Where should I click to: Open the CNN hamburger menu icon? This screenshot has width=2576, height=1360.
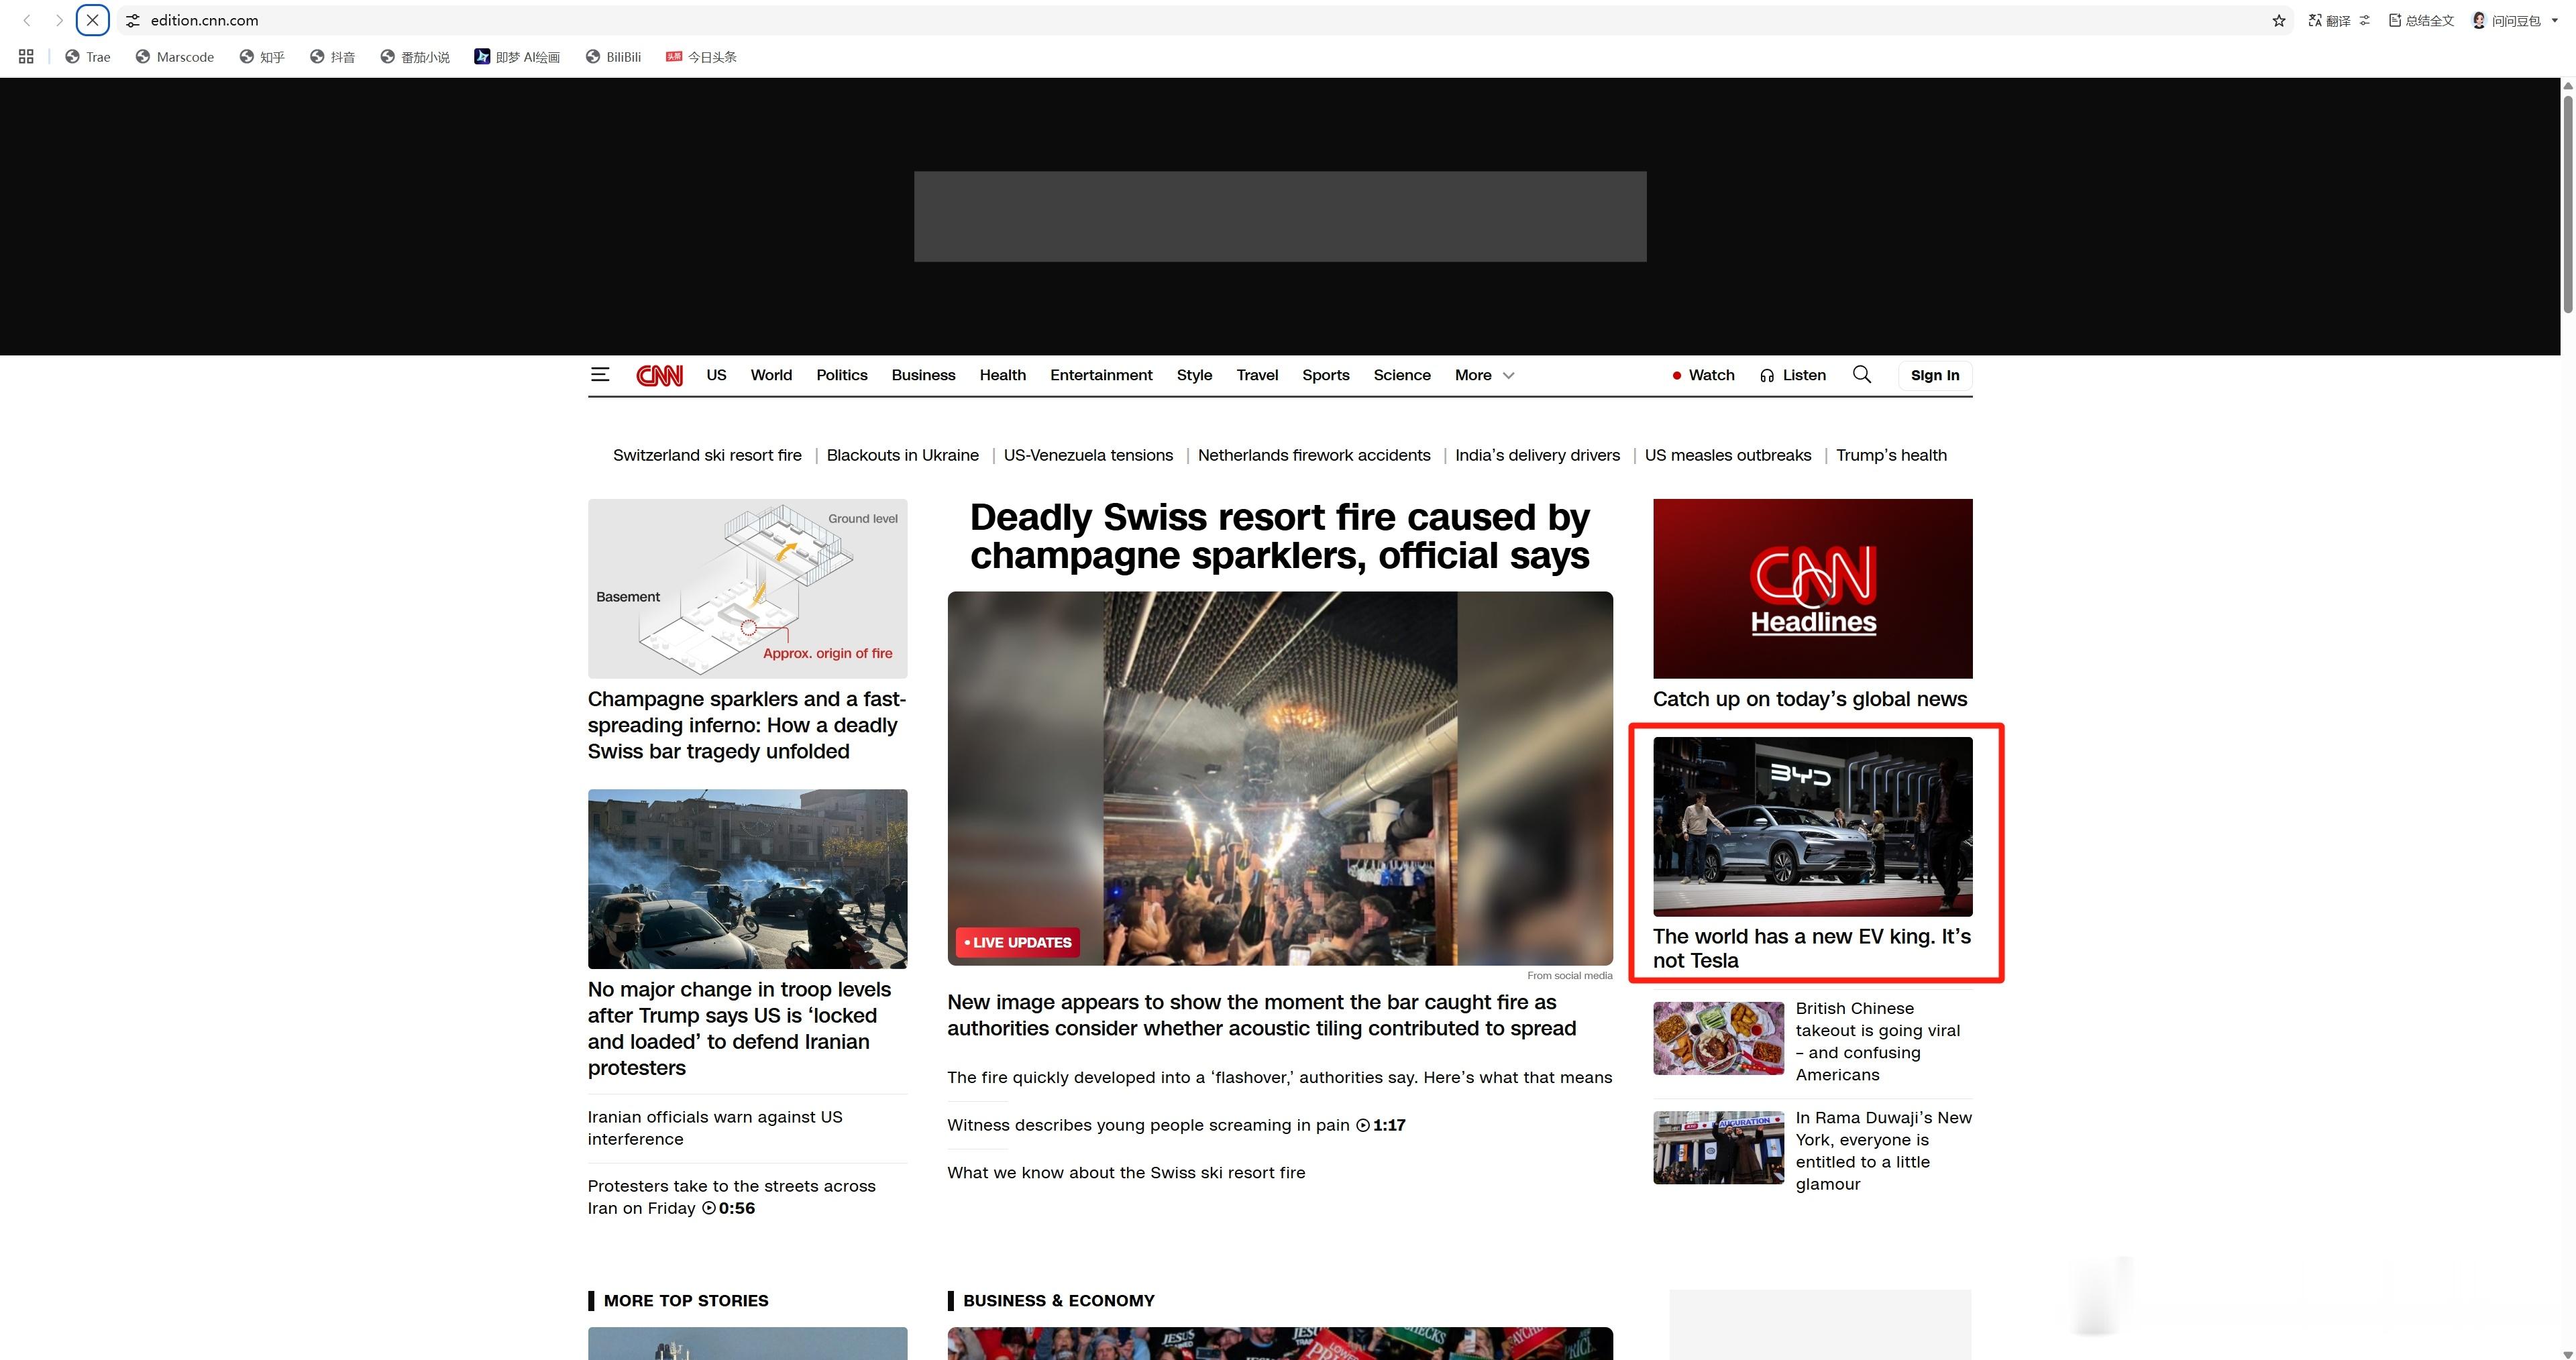(600, 375)
